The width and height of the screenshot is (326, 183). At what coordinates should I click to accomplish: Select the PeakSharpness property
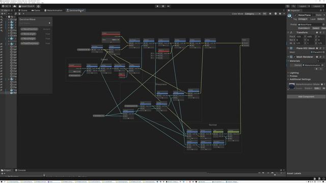(x=30, y=44)
